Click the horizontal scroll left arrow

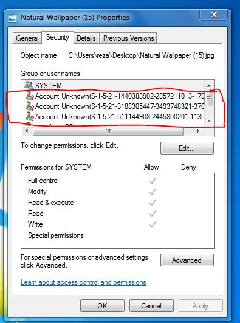click(27, 131)
